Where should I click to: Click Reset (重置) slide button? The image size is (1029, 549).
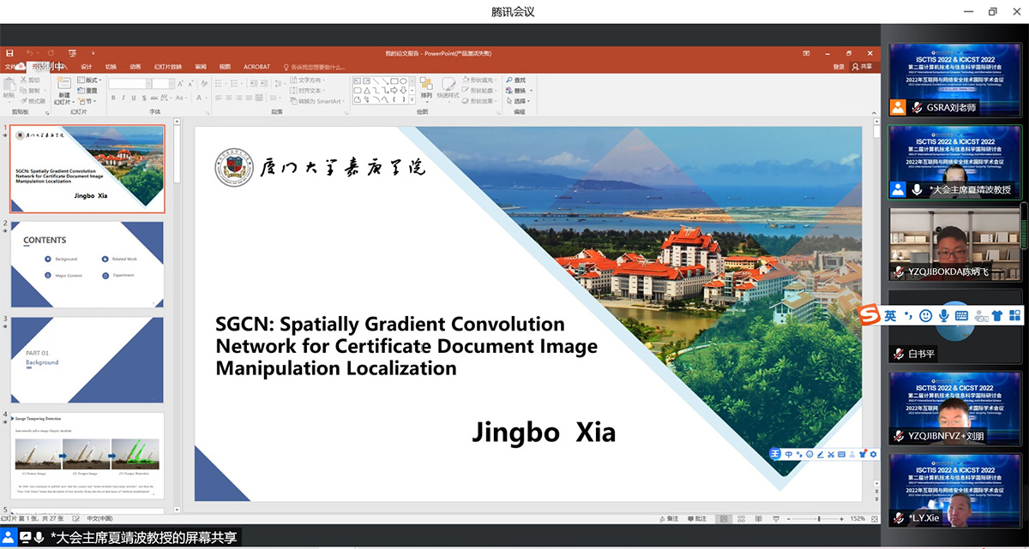(x=87, y=91)
